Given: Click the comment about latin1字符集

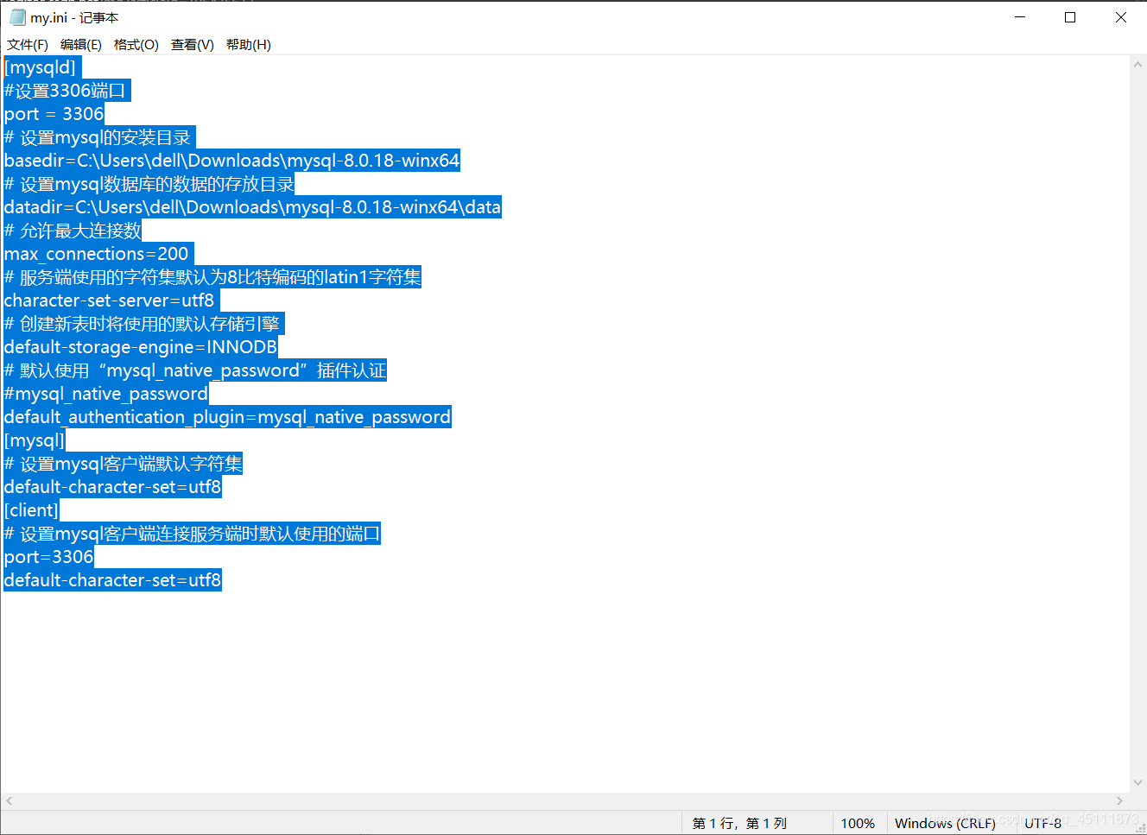Looking at the screenshot, I should (212, 277).
